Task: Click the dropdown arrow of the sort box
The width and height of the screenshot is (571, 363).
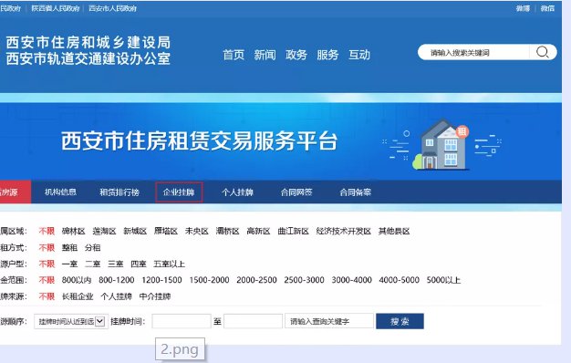Action: tap(100, 321)
